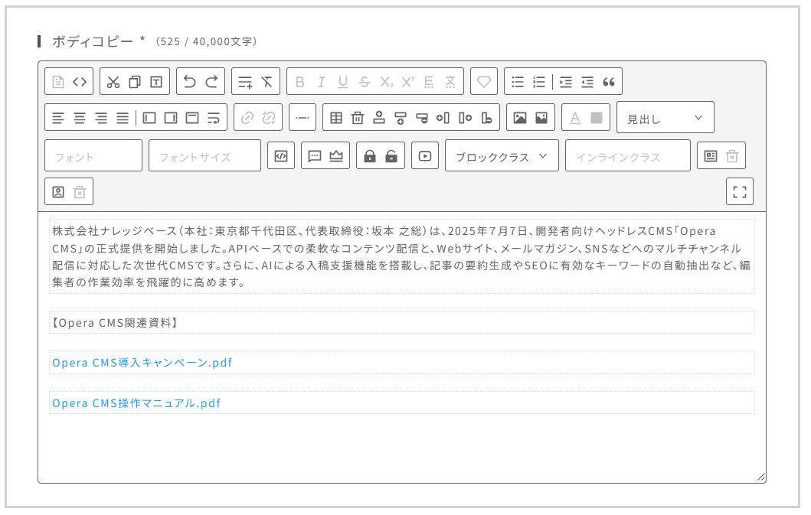This screenshot has height=515, width=811.
Task: Click the clear formatting icon
Action: [x=267, y=82]
